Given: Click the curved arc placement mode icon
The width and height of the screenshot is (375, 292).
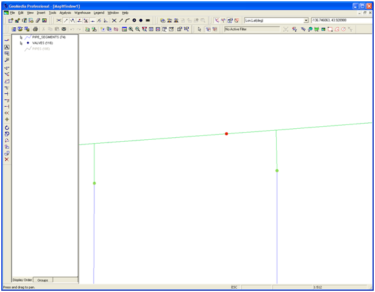Looking at the screenshot, I should click(127, 21).
